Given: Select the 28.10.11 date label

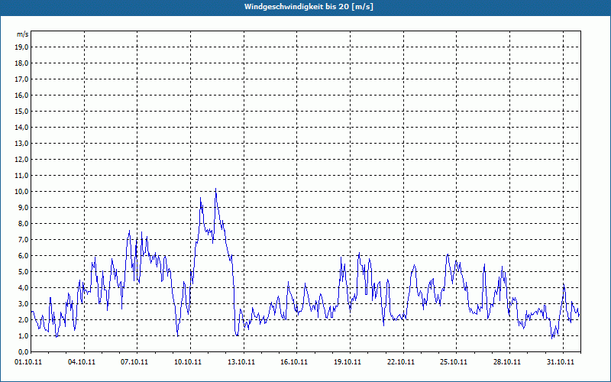Looking at the screenshot, I should pyautogui.click(x=507, y=362).
